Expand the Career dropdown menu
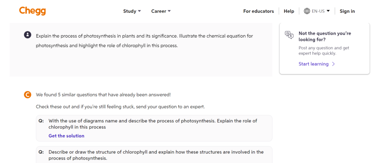The width and height of the screenshot is (378, 163). 161,11
